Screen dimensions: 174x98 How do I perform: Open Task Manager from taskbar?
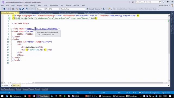tap(119, 96)
